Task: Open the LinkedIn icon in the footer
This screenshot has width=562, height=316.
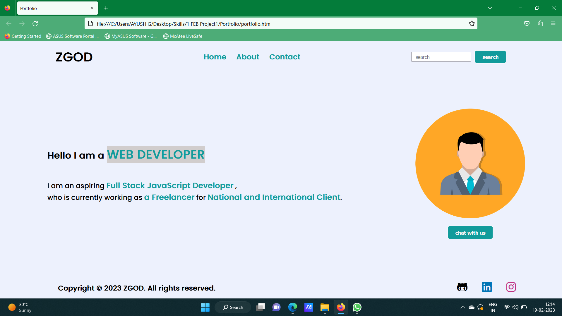Action: (x=487, y=287)
